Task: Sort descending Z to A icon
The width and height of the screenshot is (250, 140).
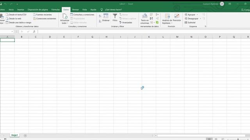Action: coord(100,21)
